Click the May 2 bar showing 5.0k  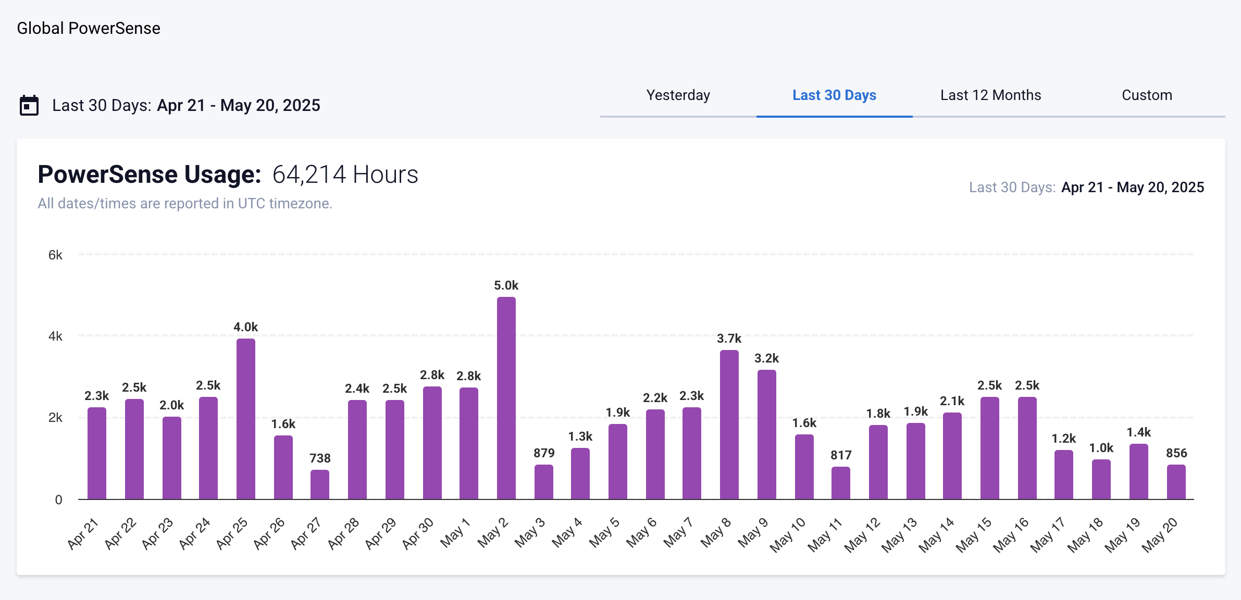point(506,398)
